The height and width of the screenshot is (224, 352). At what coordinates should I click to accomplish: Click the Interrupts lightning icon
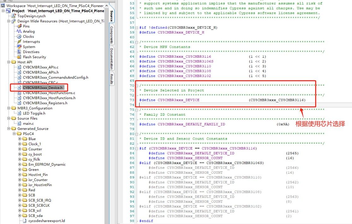coord(19,42)
